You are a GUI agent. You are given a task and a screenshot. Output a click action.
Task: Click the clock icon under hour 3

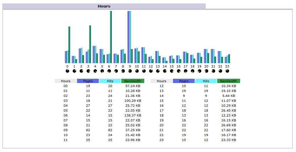click(88, 71)
